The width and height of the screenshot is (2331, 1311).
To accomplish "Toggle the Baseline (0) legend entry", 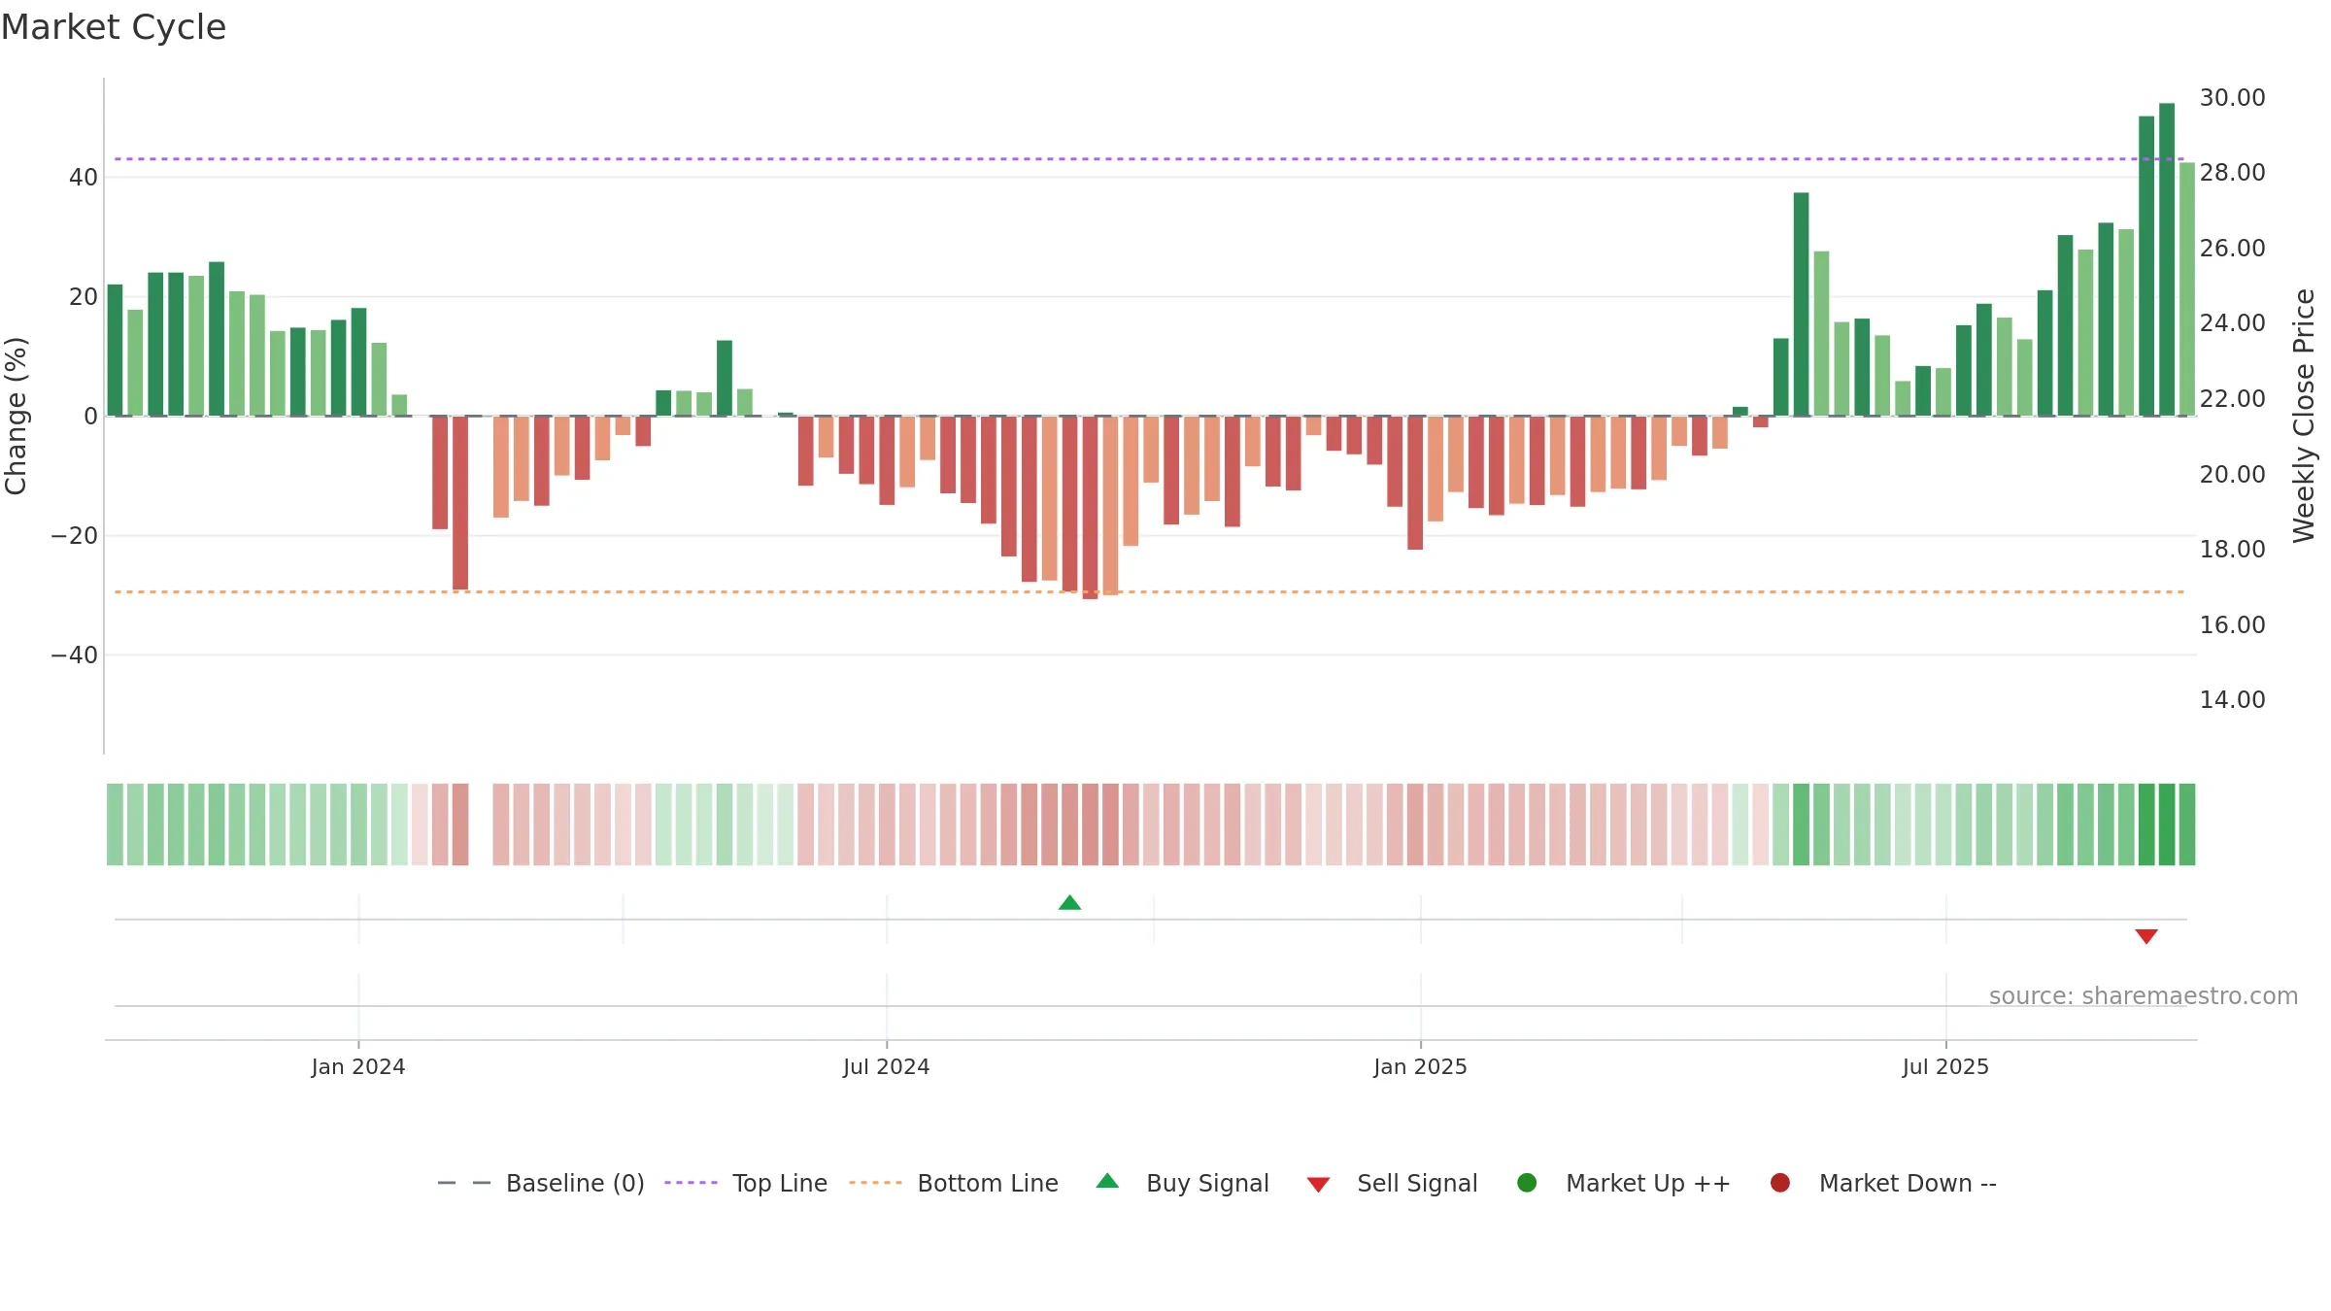I will click(x=541, y=1183).
